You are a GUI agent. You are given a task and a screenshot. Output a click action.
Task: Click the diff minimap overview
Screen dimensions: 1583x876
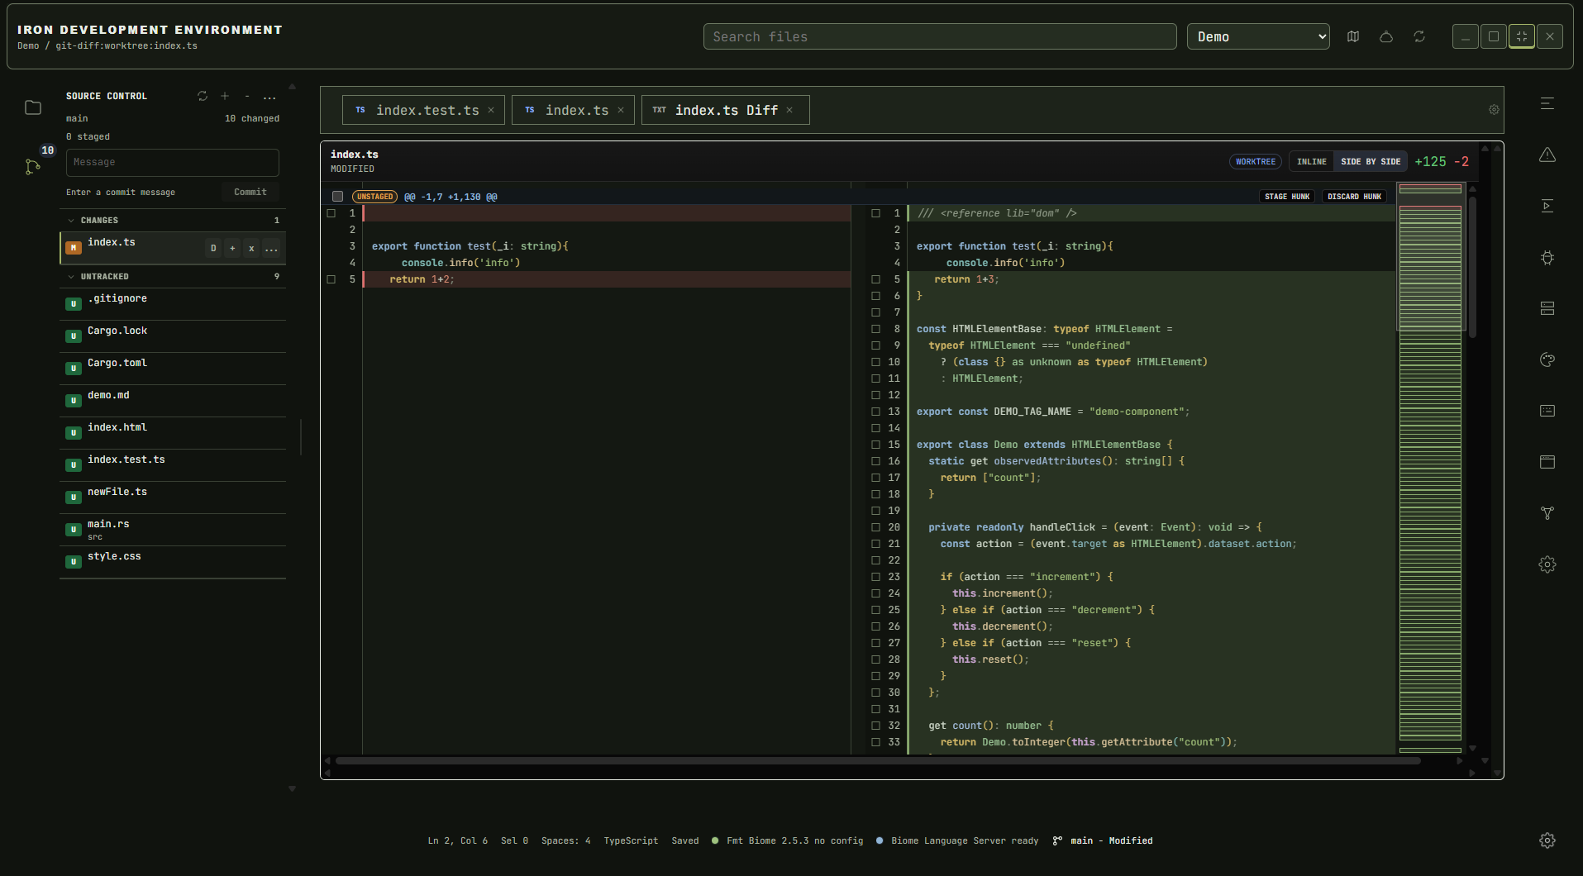click(x=1430, y=467)
